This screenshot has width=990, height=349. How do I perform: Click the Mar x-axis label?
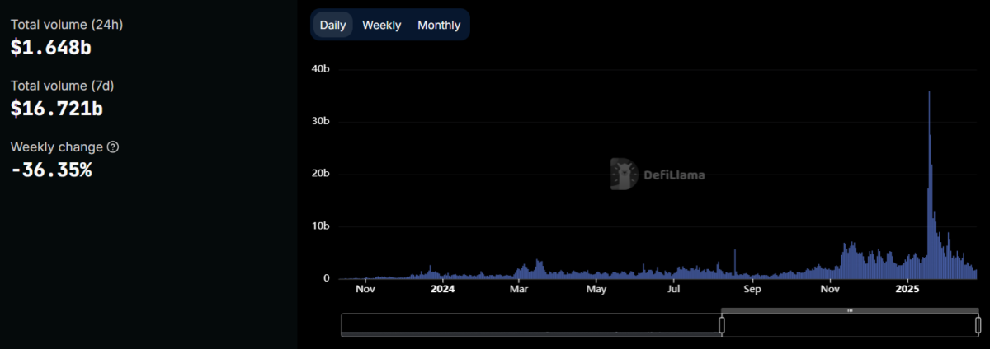519,289
